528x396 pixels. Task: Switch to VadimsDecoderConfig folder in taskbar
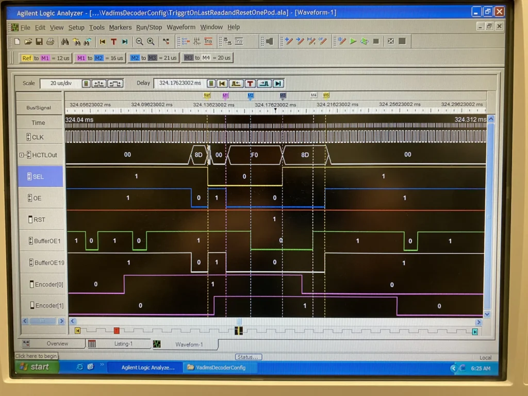221,368
